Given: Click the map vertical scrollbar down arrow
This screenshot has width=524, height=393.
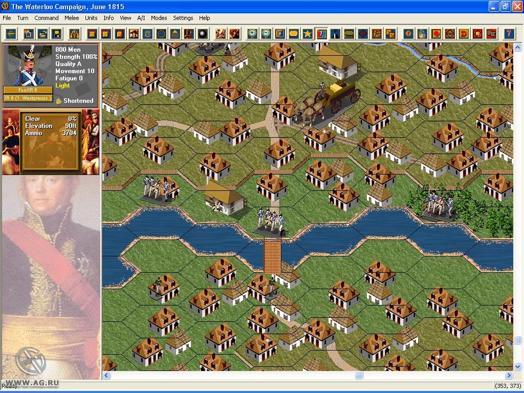Looking at the screenshot, I should [x=518, y=366].
